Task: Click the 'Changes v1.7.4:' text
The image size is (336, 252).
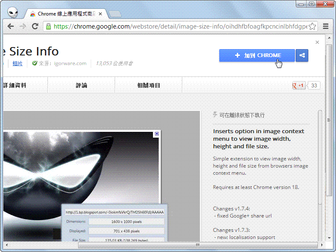Action: 231,208
